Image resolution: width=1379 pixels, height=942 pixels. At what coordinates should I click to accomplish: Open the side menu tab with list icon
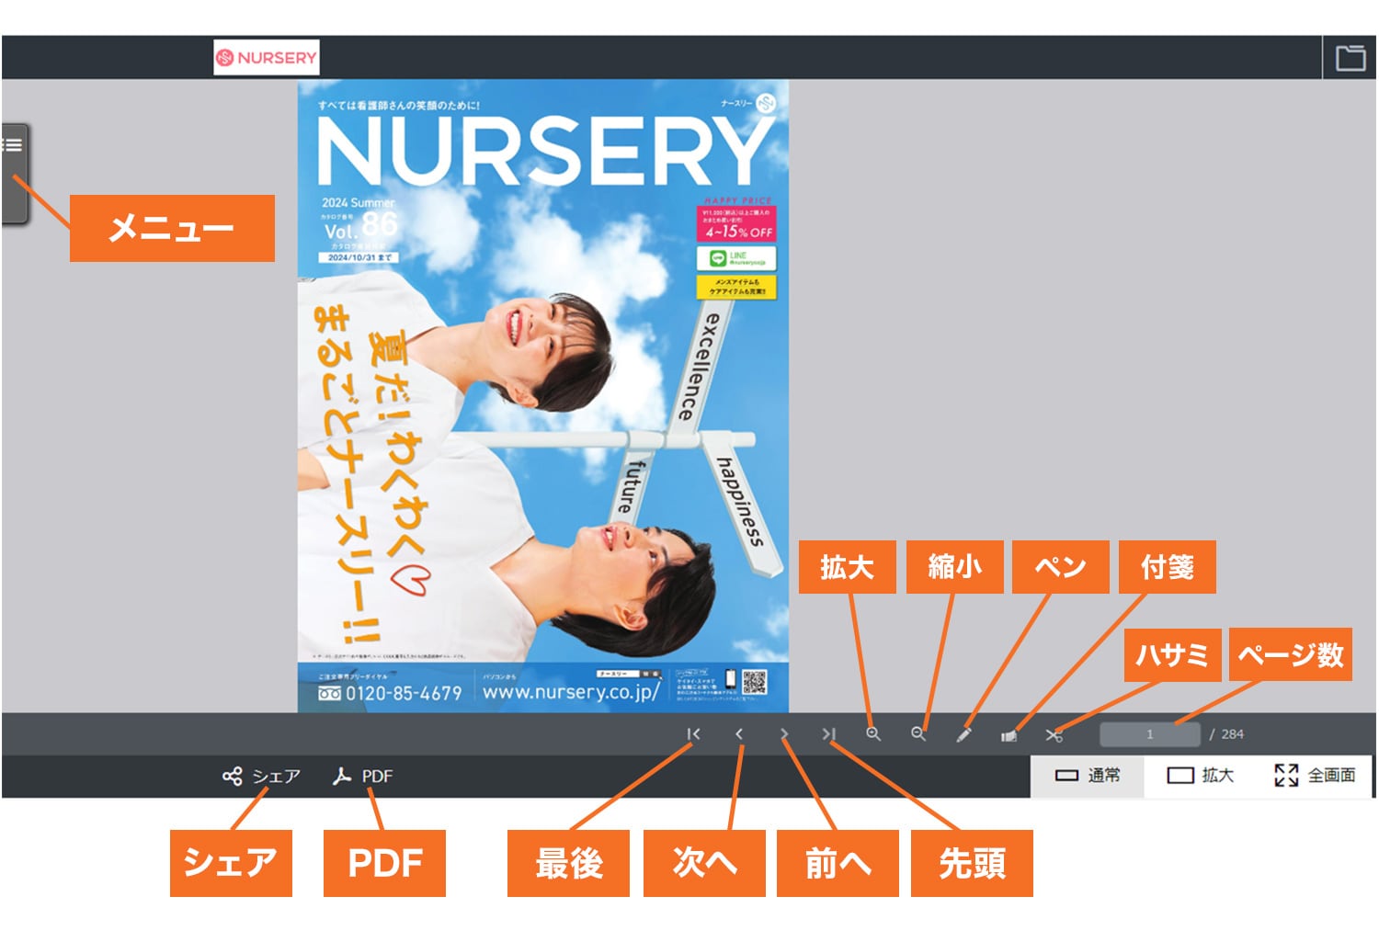coord(14,173)
